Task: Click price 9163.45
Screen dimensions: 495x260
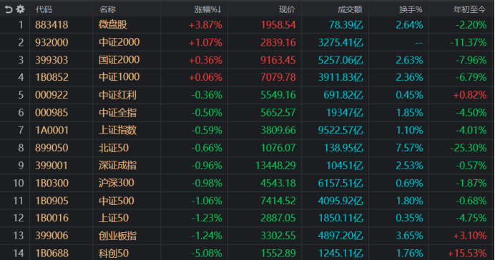Action: coord(278,60)
